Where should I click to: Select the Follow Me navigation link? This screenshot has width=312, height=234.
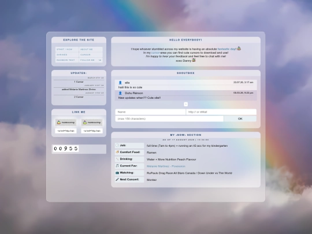click(91, 60)
